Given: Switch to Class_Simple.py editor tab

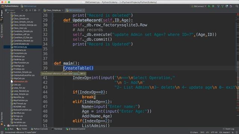Looking at the screenshot, I should pos(53,10).
